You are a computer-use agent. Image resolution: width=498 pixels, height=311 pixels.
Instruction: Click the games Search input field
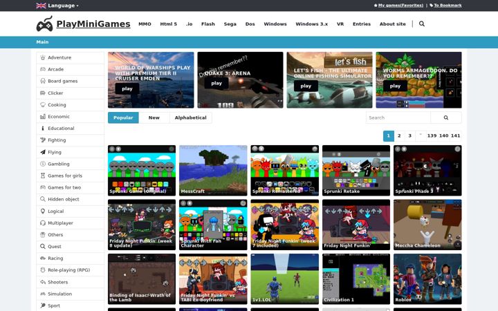pos(398,117)
